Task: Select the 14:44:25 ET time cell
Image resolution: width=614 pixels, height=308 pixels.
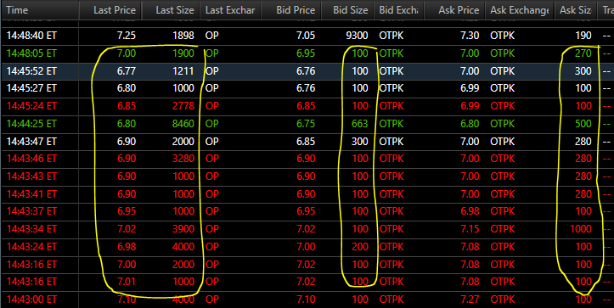Action: (x=31, y=124)
